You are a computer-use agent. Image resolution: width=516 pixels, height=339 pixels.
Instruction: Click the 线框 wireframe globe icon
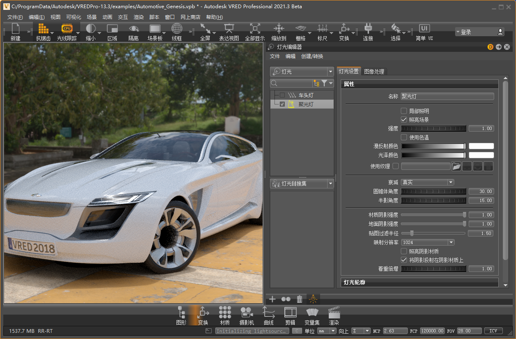point(177,29)
